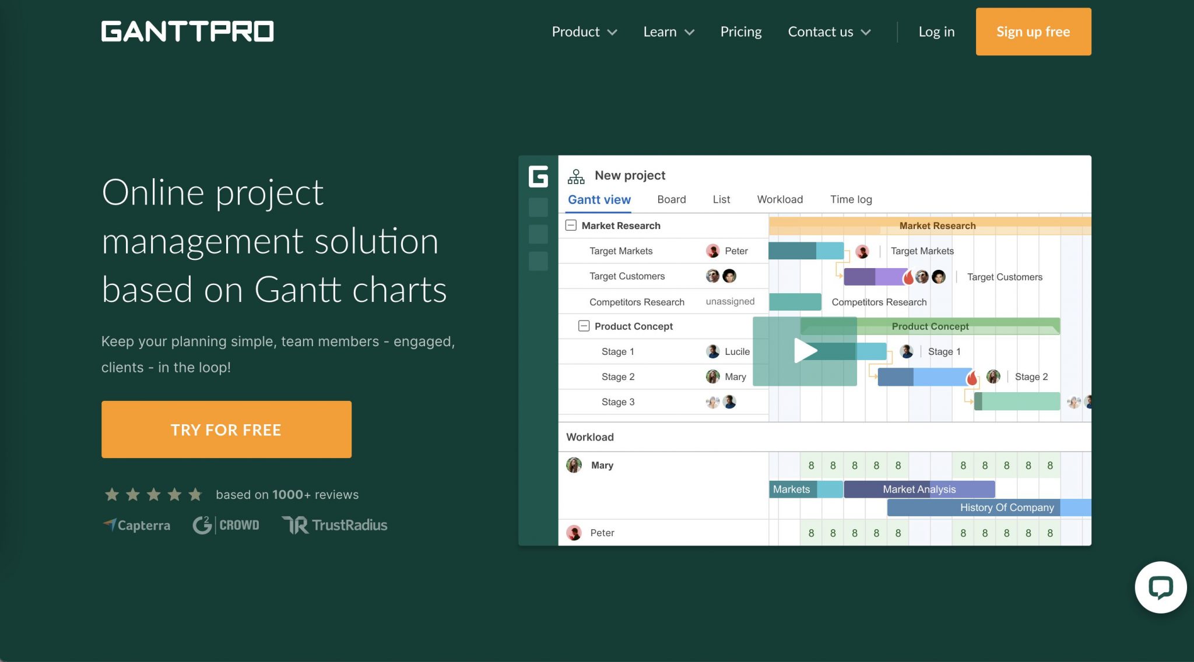The width and height of the screenshot is (1194, 662).
Task: Click the two avatars in Stage 3 row
Action: click(x=721, y=402)
